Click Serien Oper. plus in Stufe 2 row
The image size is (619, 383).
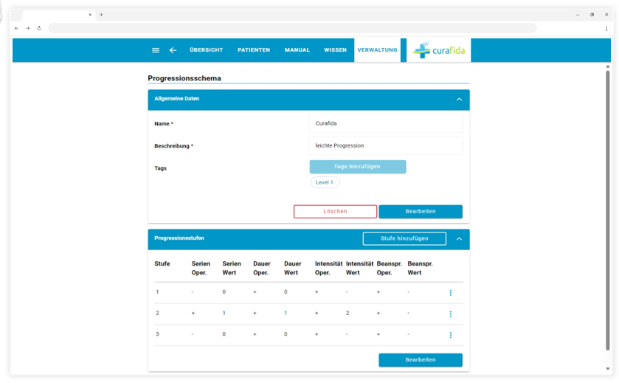tap(193, 313)
